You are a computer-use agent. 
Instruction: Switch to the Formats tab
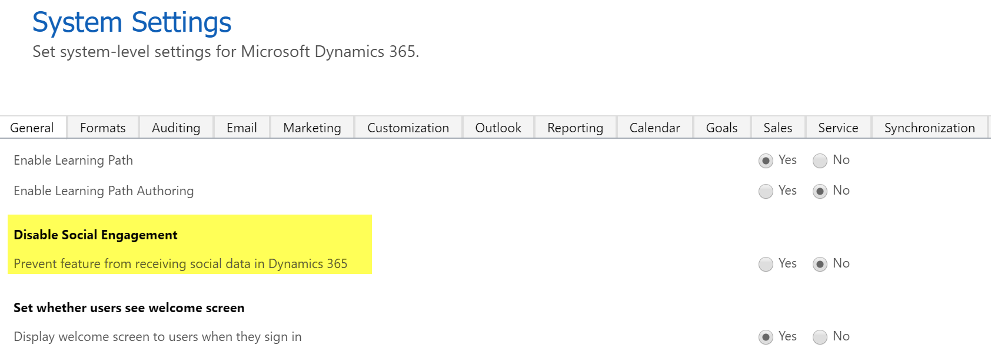tap(103, 128)
